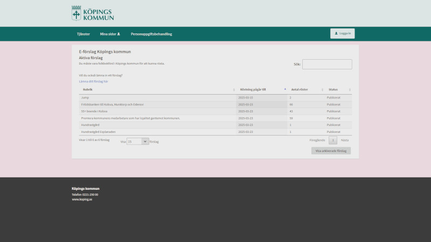
Task: Click the Köpings Kommun logo
Action: click(x=93, y=13)
